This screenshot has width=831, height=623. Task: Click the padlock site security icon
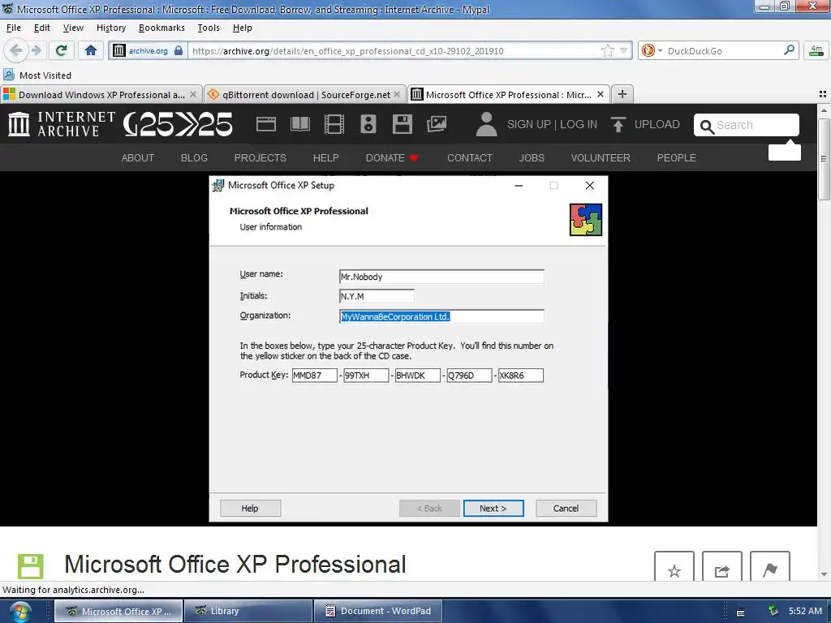coord(178,51)
